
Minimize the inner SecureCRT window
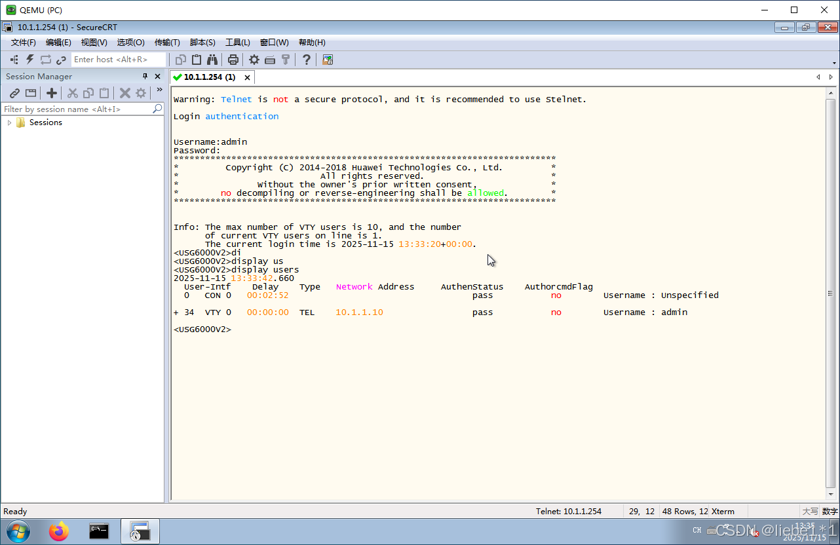pyautogui.click(x=784, y=28)
